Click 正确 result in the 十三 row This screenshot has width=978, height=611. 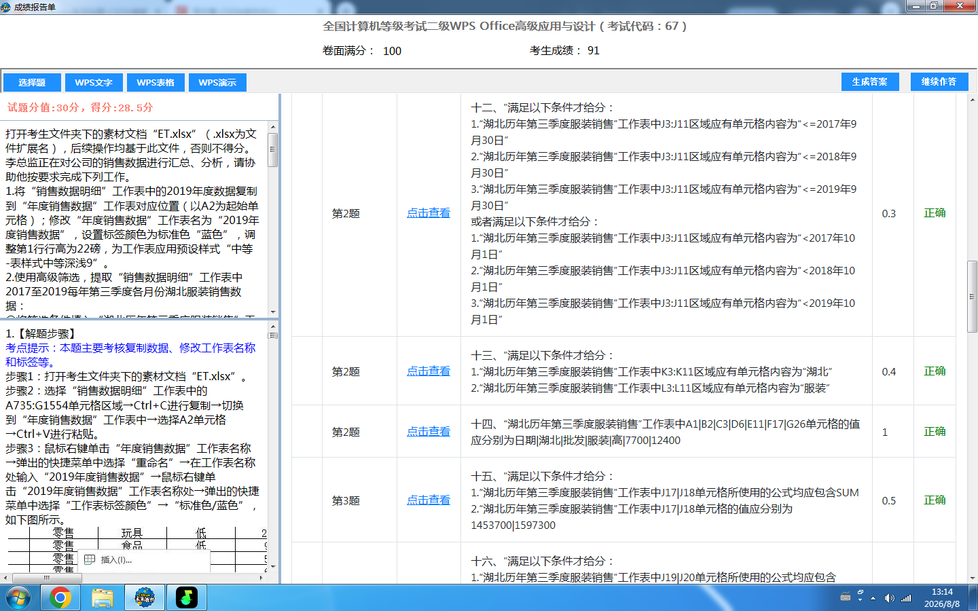pyautogui.click(x=935, y=371)
